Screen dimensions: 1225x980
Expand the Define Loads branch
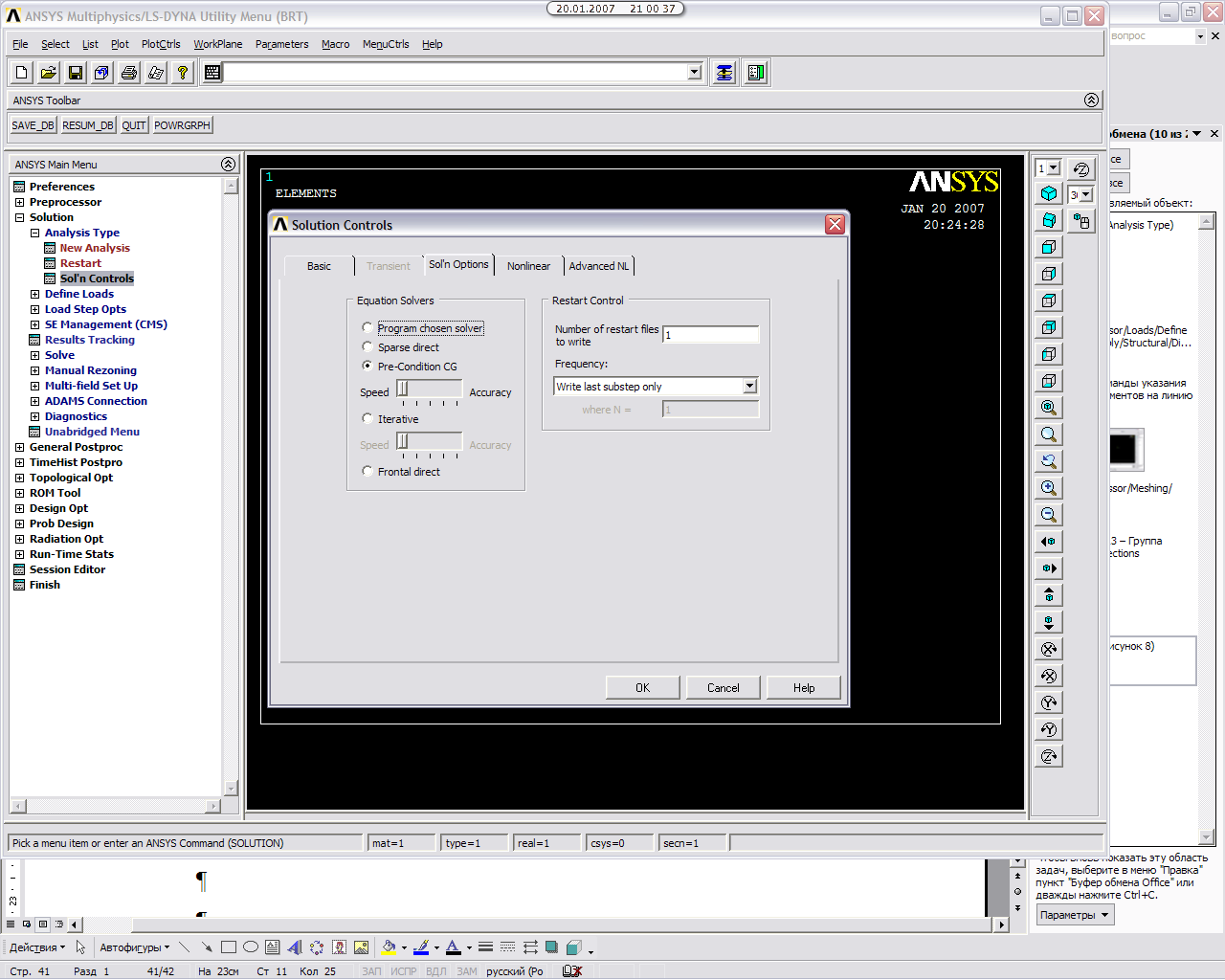(34, 294)
